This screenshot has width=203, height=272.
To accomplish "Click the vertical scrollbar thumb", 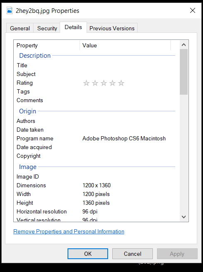I will [184, 72].
